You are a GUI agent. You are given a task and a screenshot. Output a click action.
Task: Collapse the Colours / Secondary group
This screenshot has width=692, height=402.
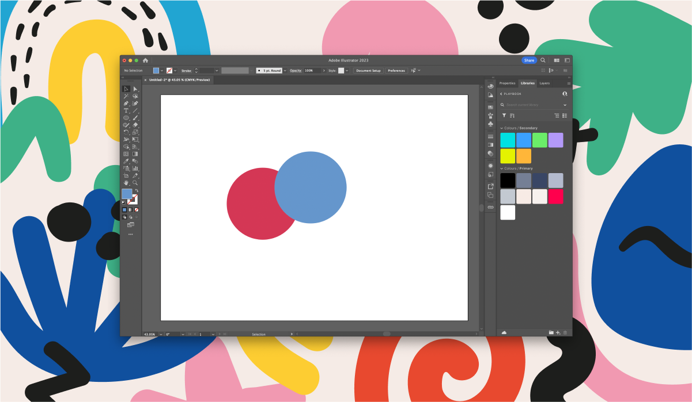coord(501,128)
